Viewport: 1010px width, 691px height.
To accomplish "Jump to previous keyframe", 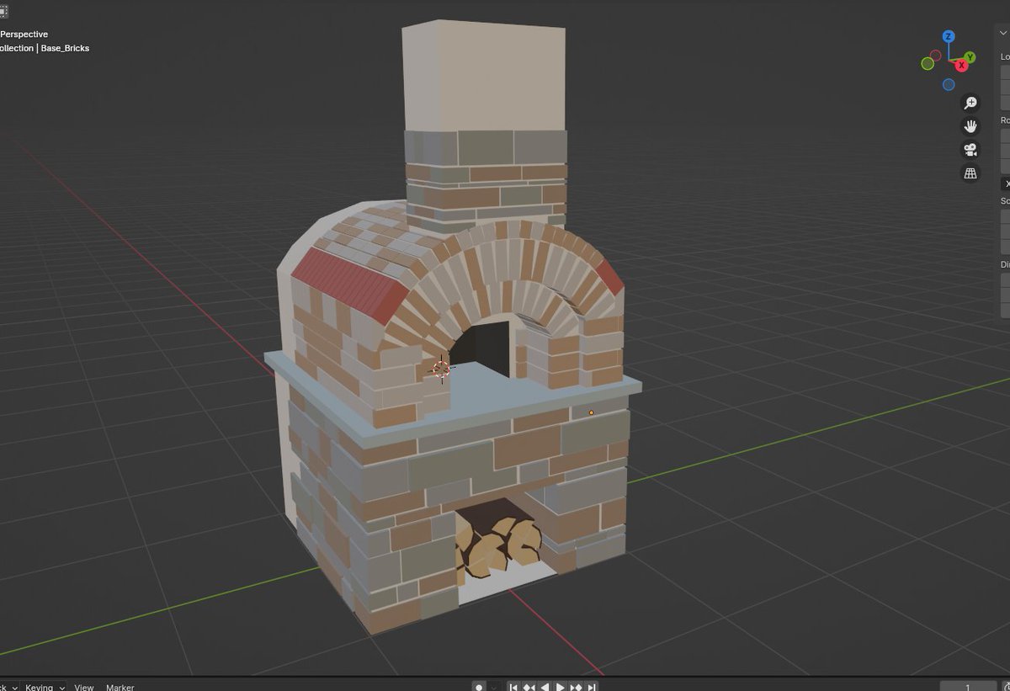I will click(x=529, y=686).
